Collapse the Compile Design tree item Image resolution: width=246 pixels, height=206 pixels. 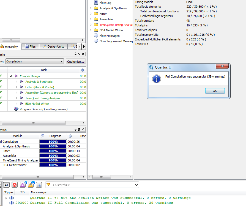tap(10, 76)
